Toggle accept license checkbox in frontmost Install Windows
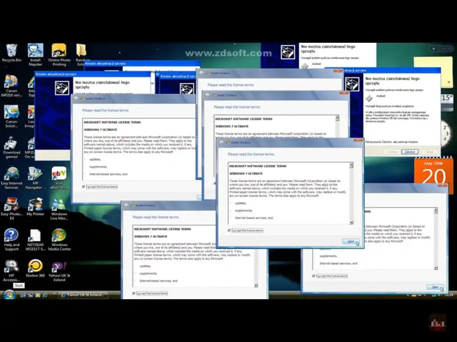The width and height of the screenshot is (457, 342). tap(229, 230)
